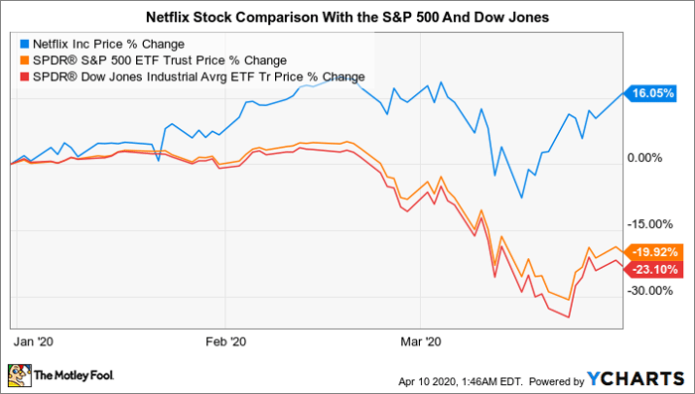The image size is (695, 394).
Task: Click the -15.00% y-axis label
Action: pos(649,224)
